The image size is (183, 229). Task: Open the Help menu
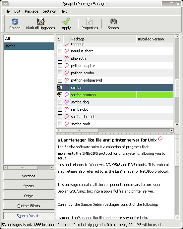[64, 11]
